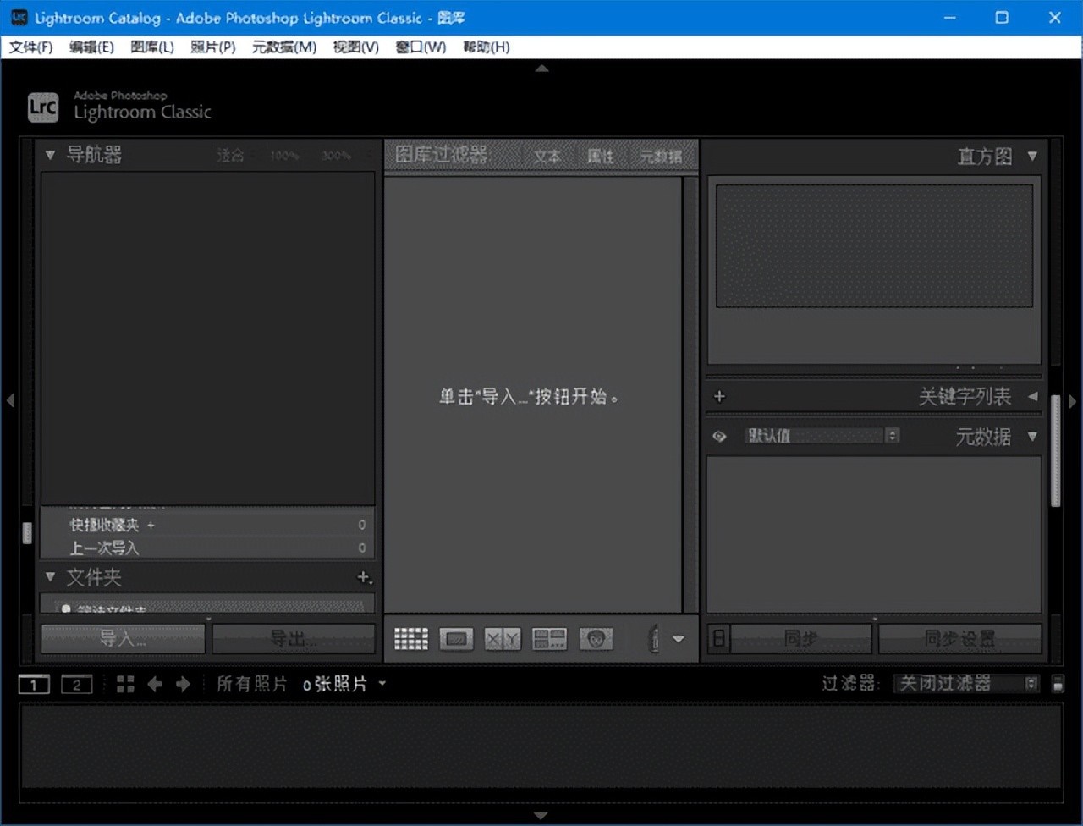Click the 同步设置 button
Screen dimensions: 1083x826
959,638
